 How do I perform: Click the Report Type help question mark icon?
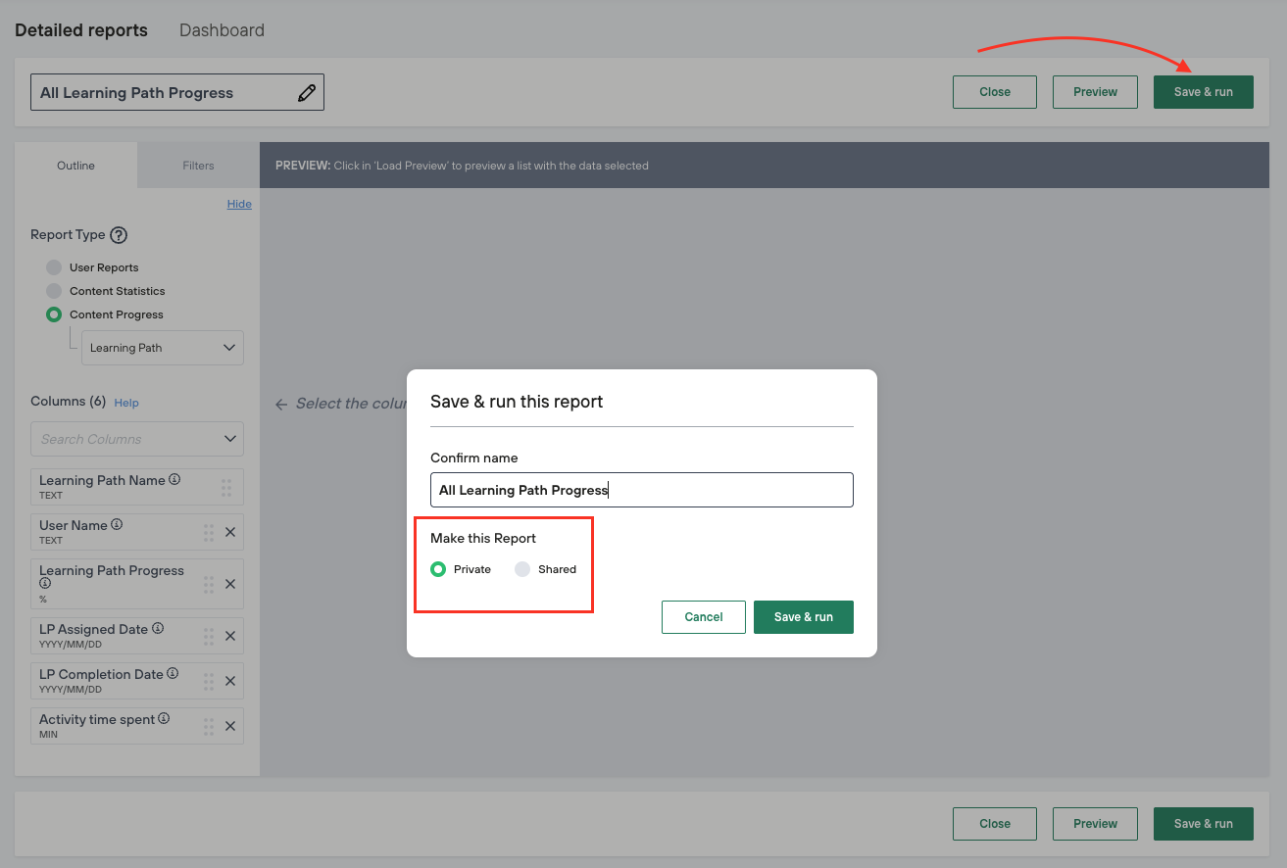(x=119, y=235)
